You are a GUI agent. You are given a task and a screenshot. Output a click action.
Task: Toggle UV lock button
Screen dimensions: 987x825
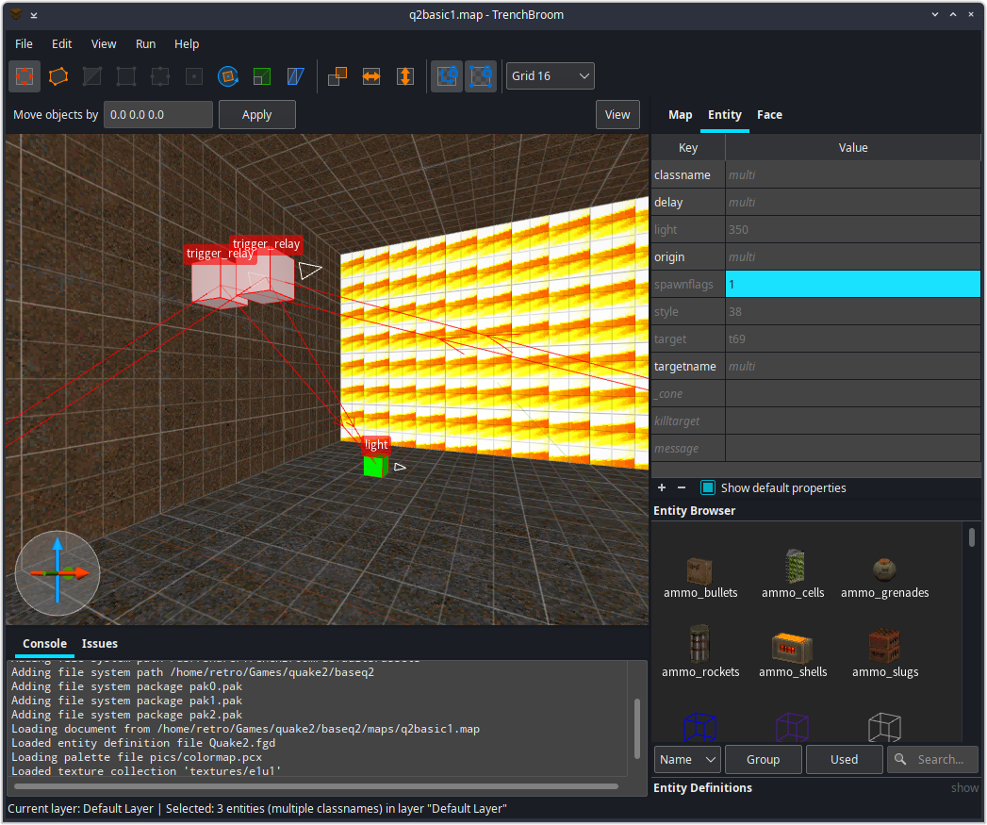[481, 76]
